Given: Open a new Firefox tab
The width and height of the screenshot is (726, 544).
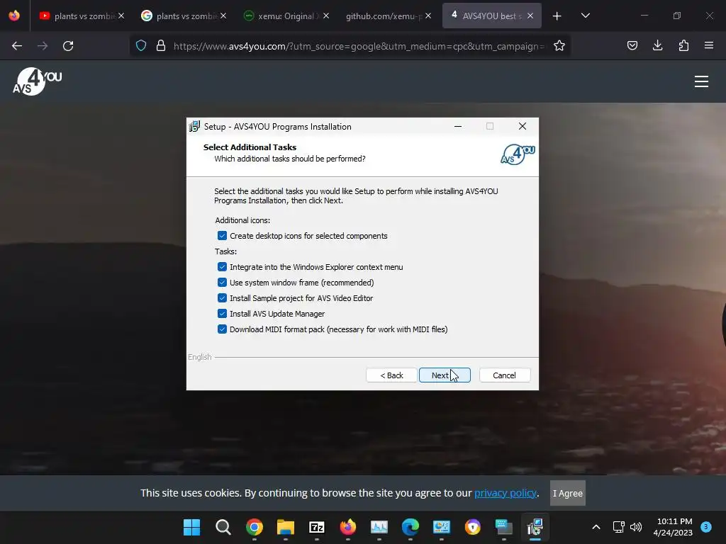Looking at the screenshot, I should point(557,16).
